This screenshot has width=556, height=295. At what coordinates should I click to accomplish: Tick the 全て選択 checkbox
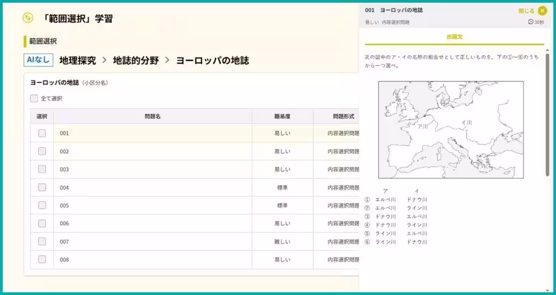(34, 99)
